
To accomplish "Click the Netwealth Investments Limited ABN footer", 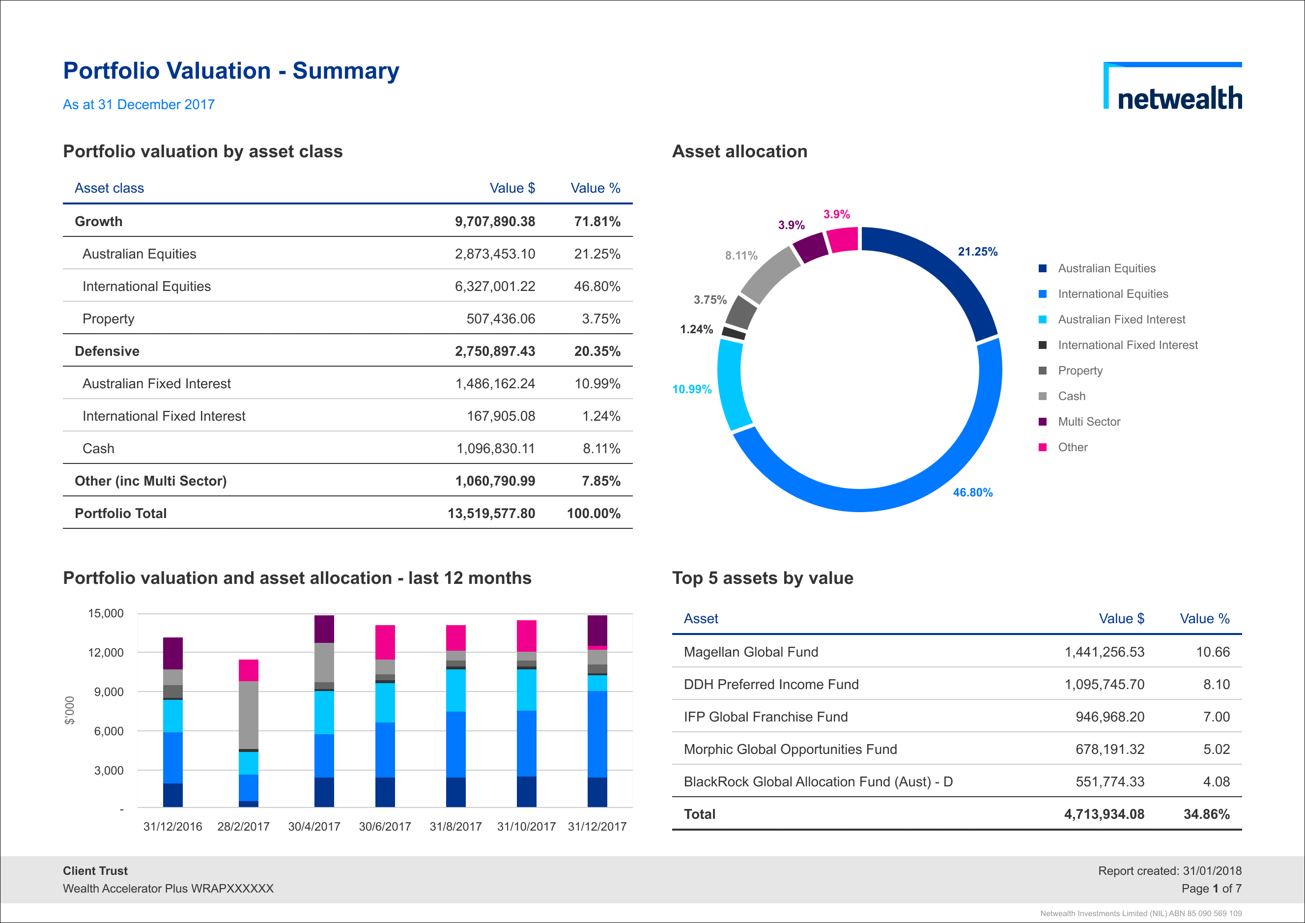I will coord(1141,913).
